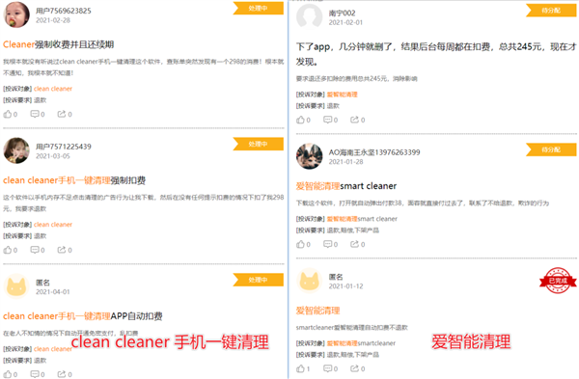Click 待分配 status badge on 南宁002's post
Screen dimensions: 579x379
click(551, 11)
